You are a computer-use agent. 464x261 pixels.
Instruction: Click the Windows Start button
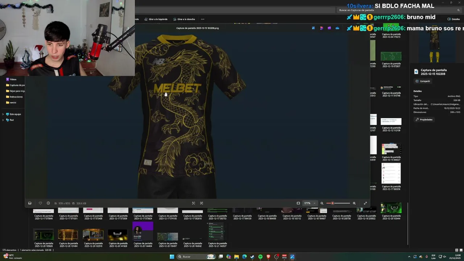(x=172, y=257)
